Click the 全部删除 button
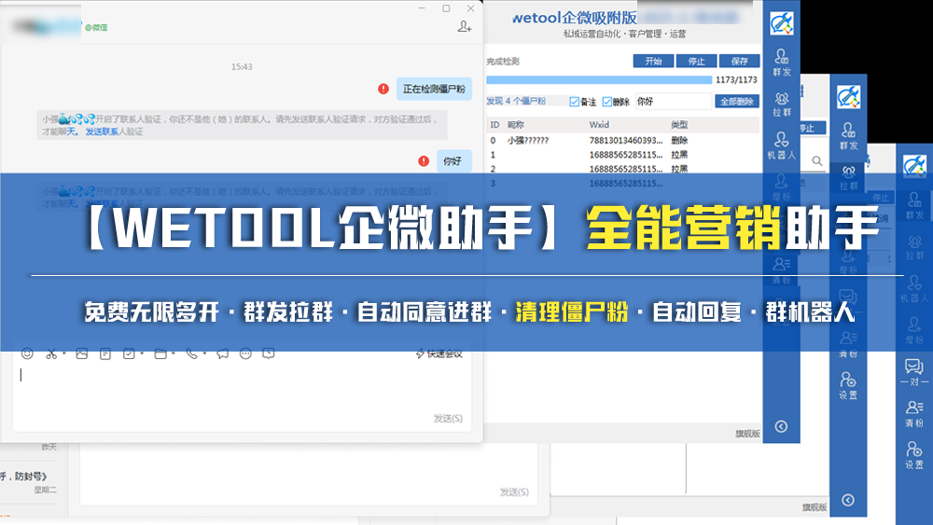Viewport: 933px width, 525px height. 736,102
